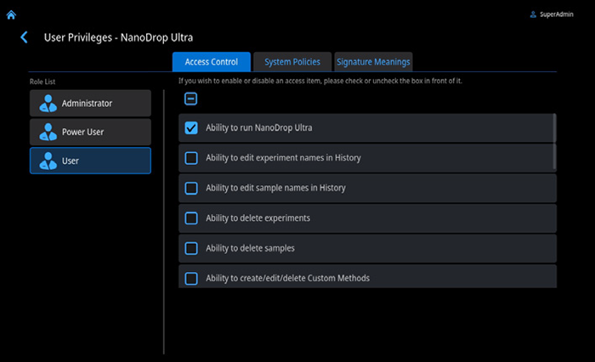Viewport: 595px width, 362px height.
Task: Open the SuperAdmin user account icon
Action: click(x=533, y=14)
